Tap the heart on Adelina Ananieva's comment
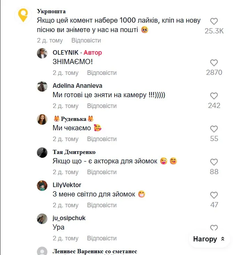 [214, 96]
